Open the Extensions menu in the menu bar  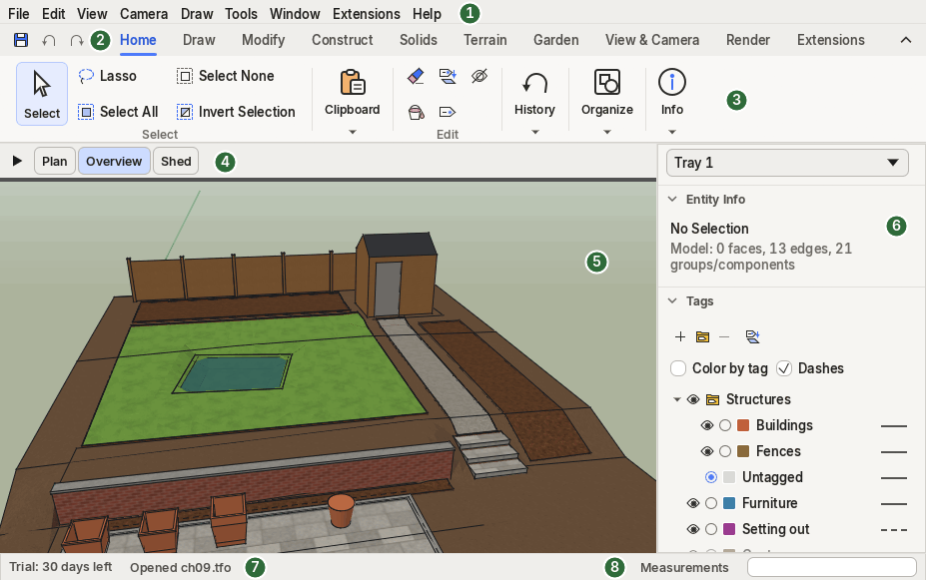tap(367, 14)
